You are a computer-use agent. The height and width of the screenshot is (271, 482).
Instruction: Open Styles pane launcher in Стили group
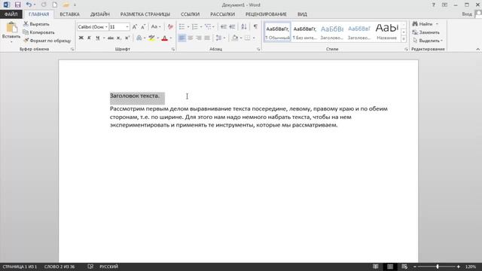[x=406, y=49]
